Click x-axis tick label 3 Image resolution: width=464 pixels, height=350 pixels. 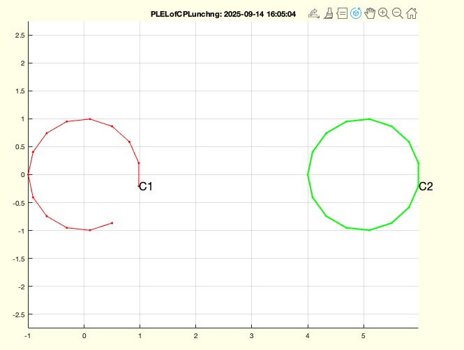(x=251, y=336)
